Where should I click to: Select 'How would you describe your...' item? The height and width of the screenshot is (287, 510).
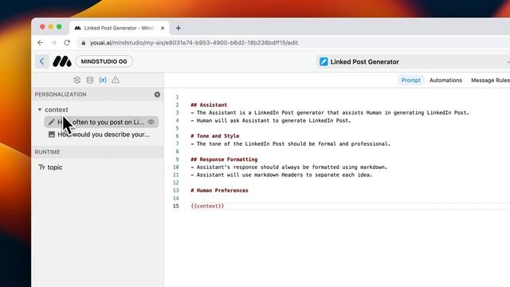coord(104,135)
